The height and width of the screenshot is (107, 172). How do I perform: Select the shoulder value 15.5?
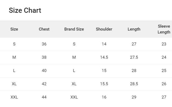pos(104,84)
